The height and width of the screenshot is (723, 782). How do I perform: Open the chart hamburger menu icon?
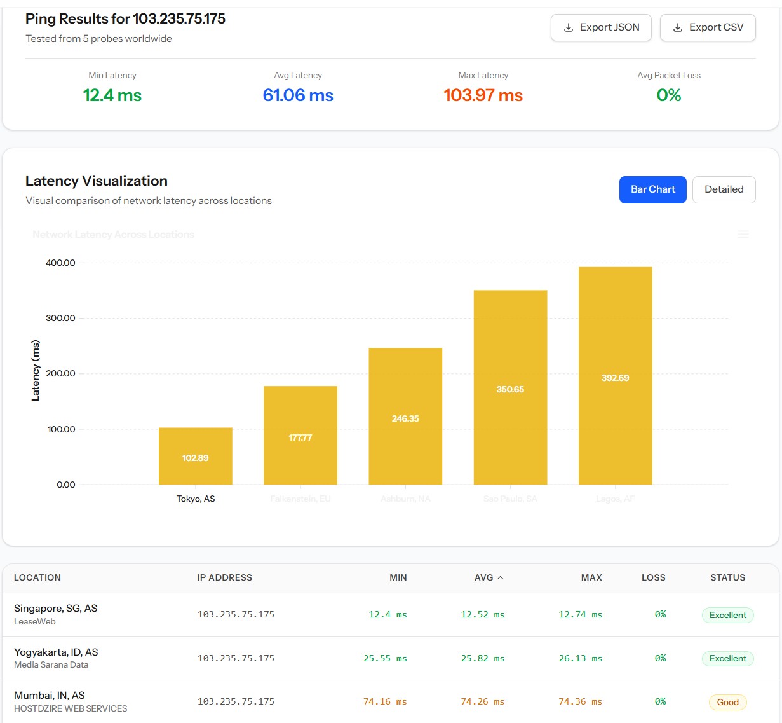coord(743,234)
